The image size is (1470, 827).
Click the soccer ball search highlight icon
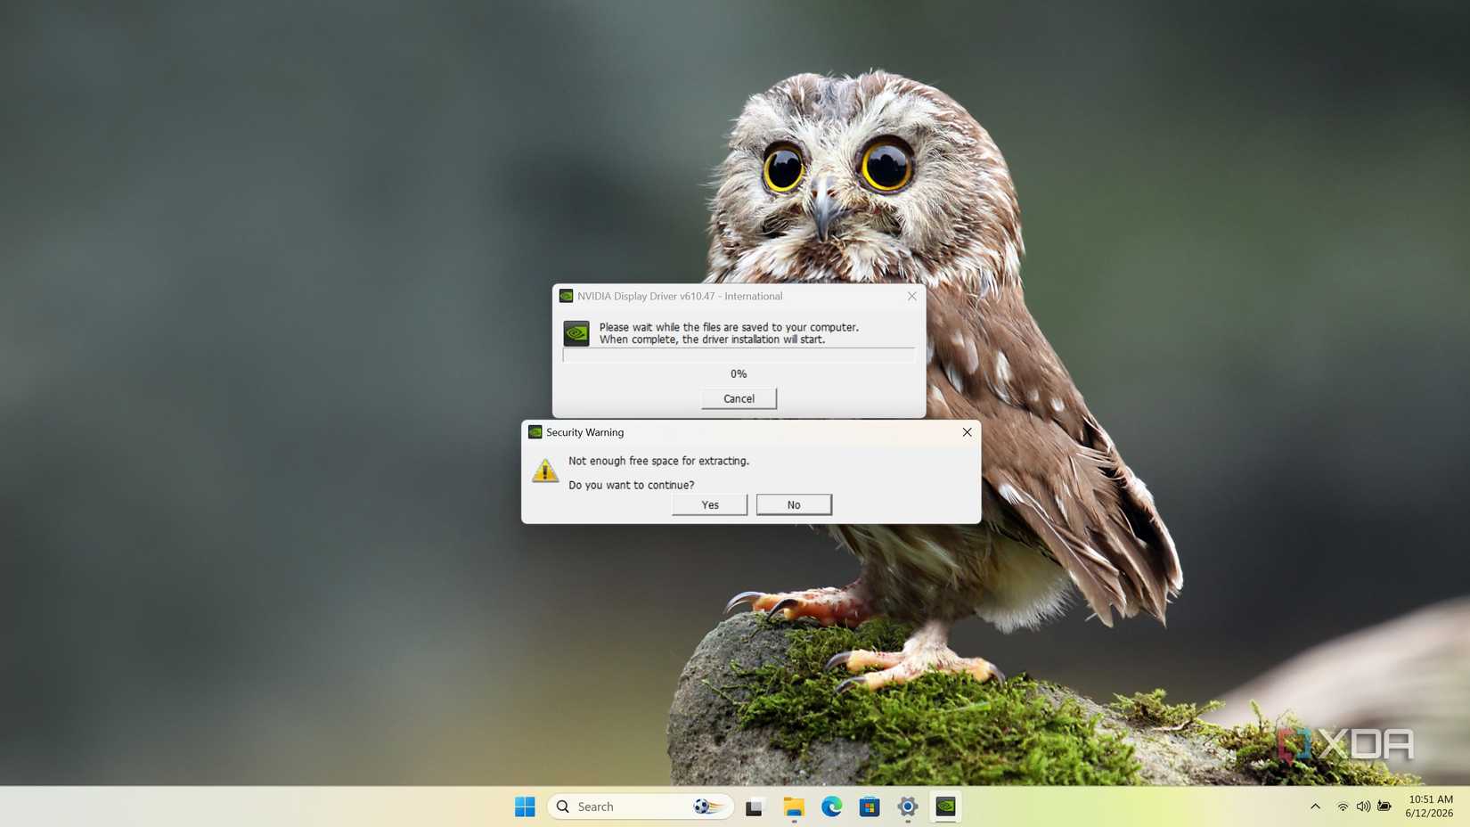click(709, 807)
